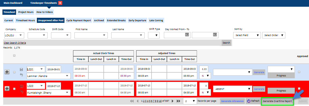
Task: Switch to the Main Dashboard tab
Action: coord(13,3)
